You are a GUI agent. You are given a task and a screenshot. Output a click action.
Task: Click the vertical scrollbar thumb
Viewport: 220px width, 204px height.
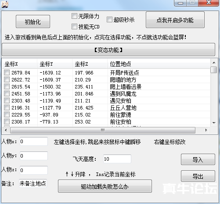(x=214, y=70)
